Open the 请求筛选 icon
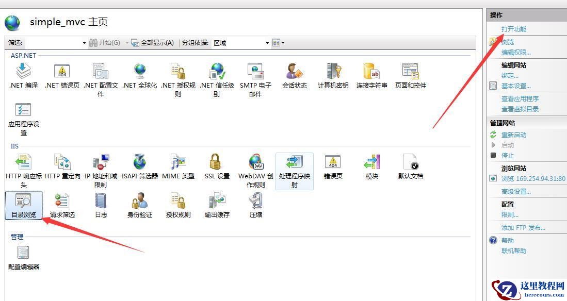 (62, 200)
